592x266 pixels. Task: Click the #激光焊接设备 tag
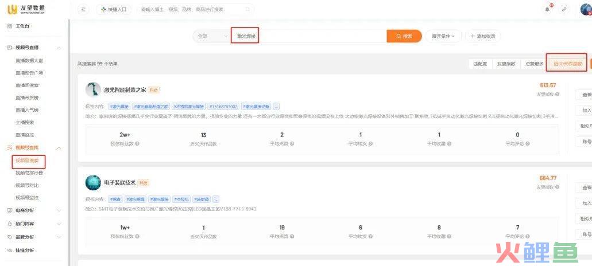tap(256, 106)
